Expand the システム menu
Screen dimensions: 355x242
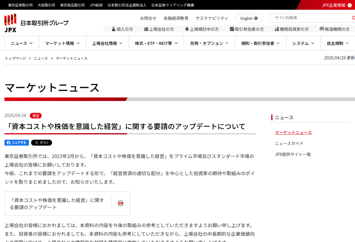pyautogui.click(x=303, y=43)
